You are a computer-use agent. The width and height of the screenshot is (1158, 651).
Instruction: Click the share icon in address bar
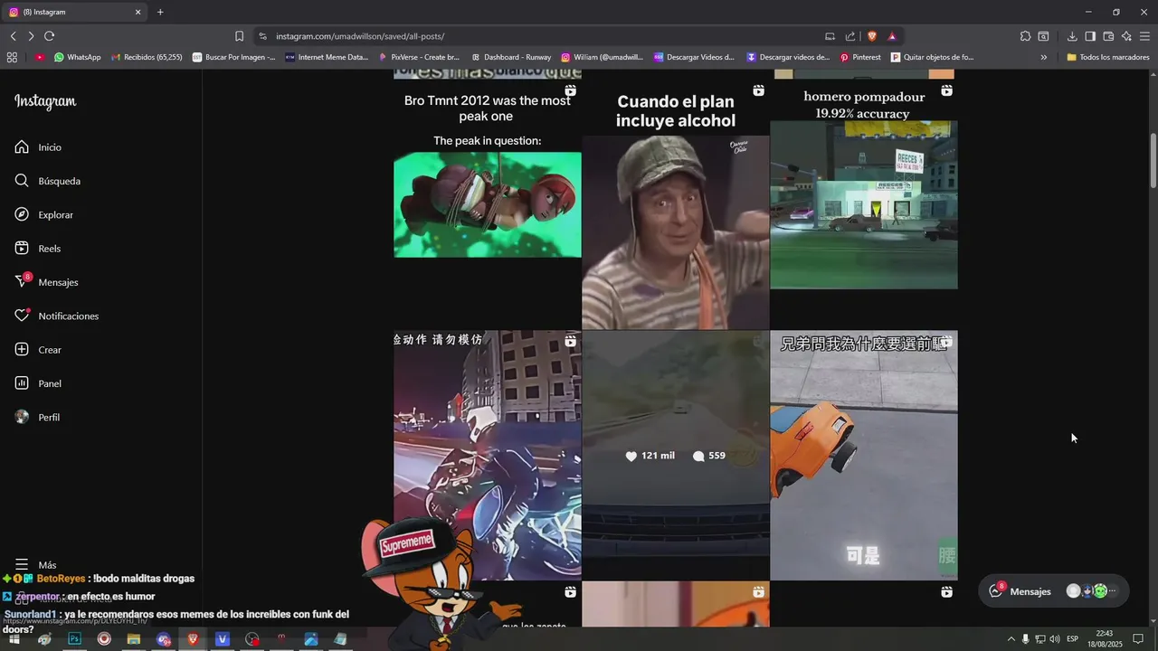(850, 36)
